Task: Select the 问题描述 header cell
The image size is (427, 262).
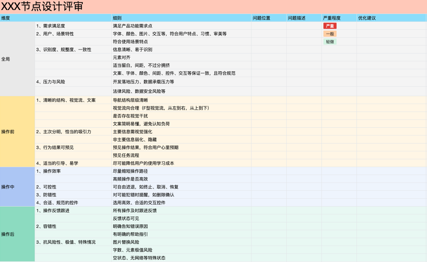Action: (304, 18)
